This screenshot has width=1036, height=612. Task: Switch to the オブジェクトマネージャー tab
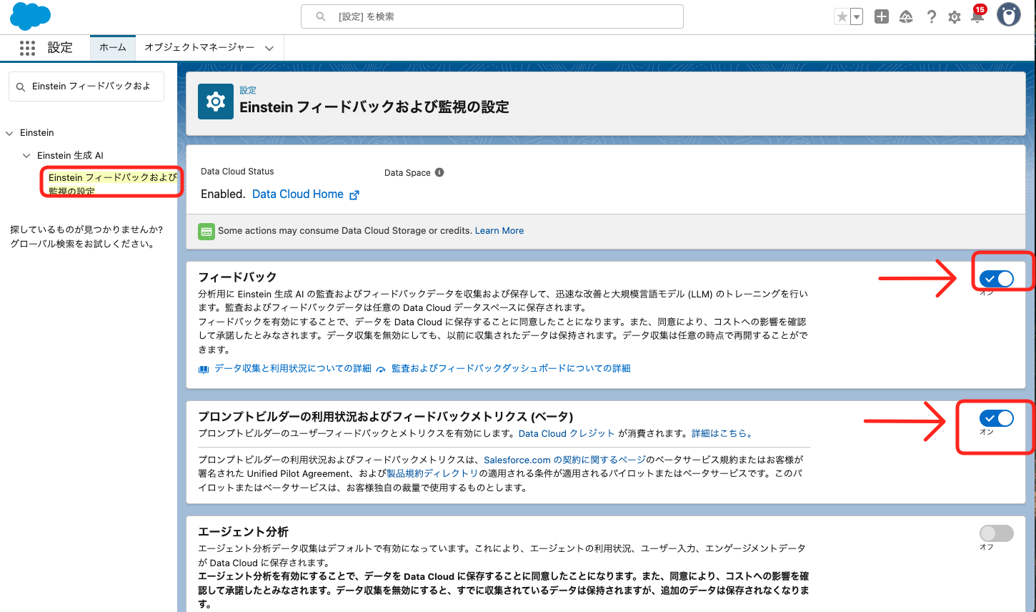(x=199, y=47)
